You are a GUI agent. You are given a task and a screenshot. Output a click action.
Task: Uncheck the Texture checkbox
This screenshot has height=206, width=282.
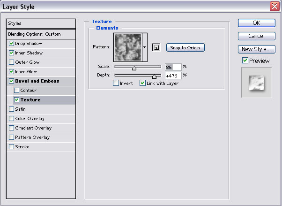(x=16, y=99)
